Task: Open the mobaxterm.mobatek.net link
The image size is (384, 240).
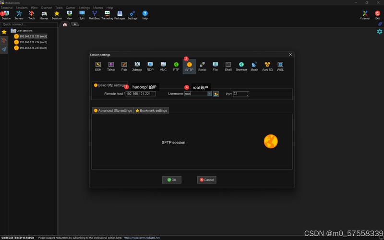Action: (x=142, y=238)
